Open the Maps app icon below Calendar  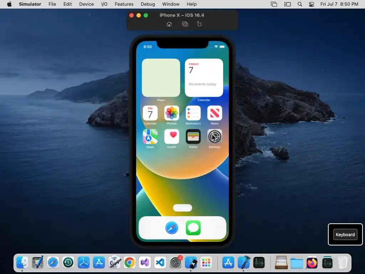(x=150, y=137)
